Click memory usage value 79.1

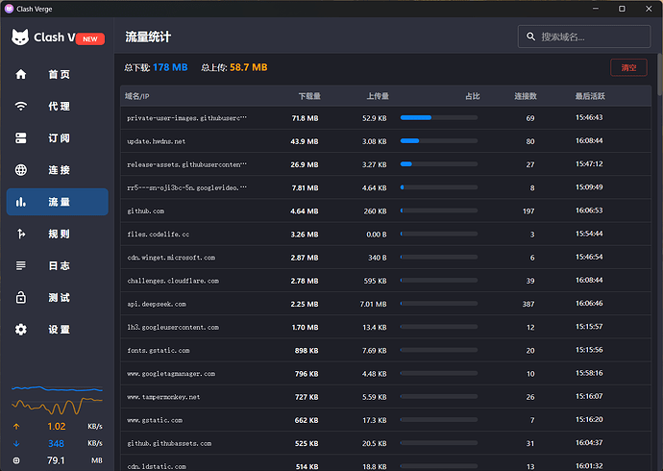click(56, 460)
